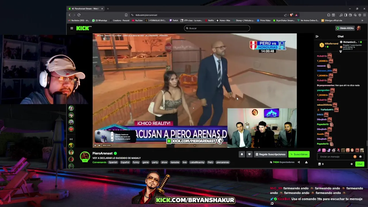Collapse the chat panel with arrow icon
This screenshot has width=368, height=207.
[317, 37]
